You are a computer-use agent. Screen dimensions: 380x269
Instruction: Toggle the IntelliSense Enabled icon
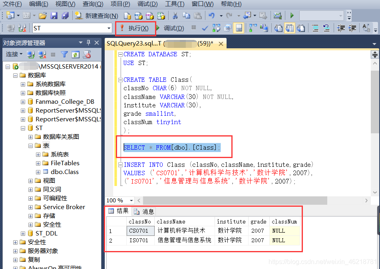point(239,28)
